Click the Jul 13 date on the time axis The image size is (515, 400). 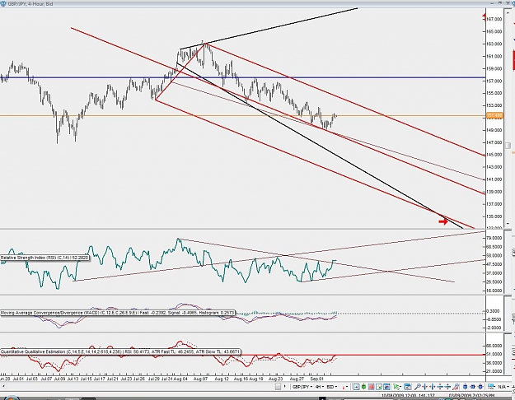[x=73, y=379]
